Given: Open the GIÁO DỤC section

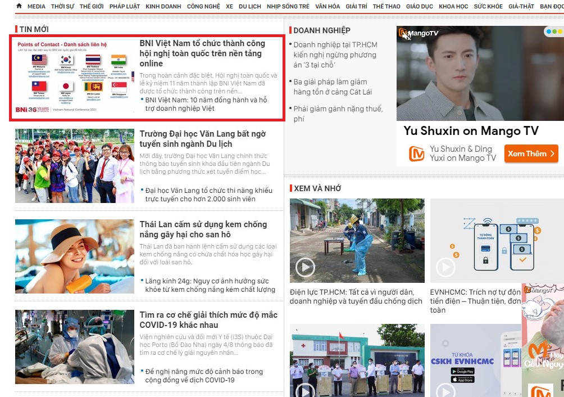Looking at the screenshot, I should pos(420,6).
